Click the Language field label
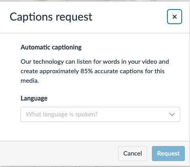 (x=34, y=99)
